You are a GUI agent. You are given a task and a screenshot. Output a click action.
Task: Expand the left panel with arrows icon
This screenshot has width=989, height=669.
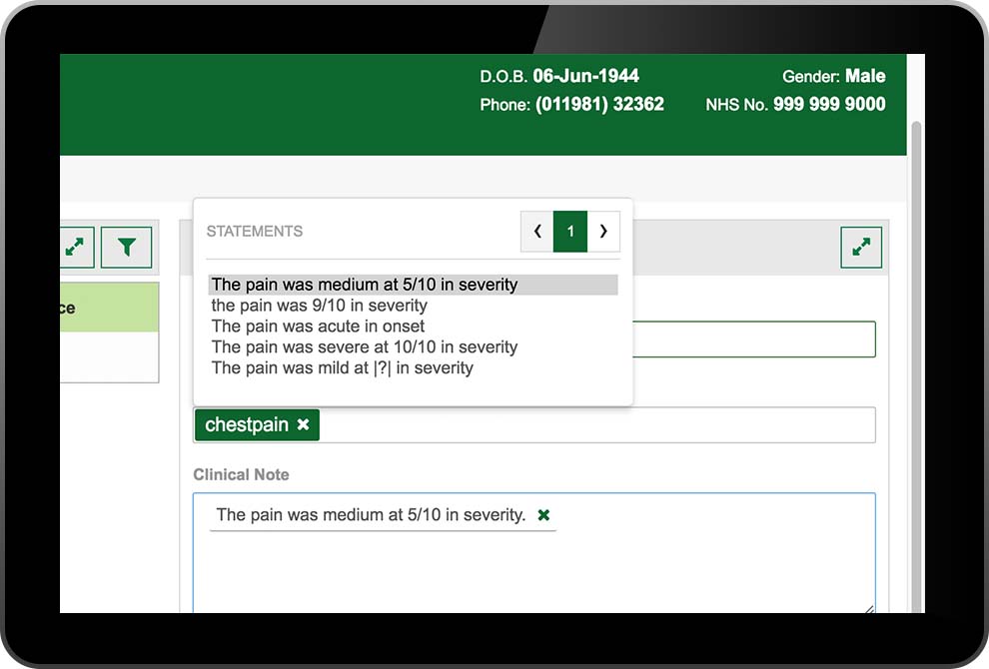pos(75,248)
